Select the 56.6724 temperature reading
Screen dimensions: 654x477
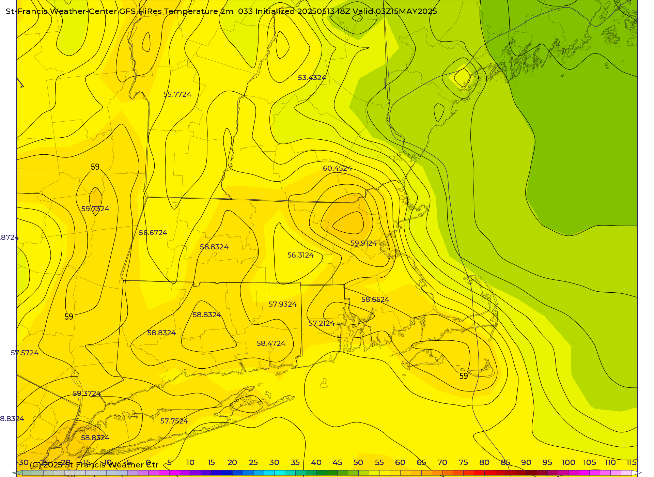[153, 233]
